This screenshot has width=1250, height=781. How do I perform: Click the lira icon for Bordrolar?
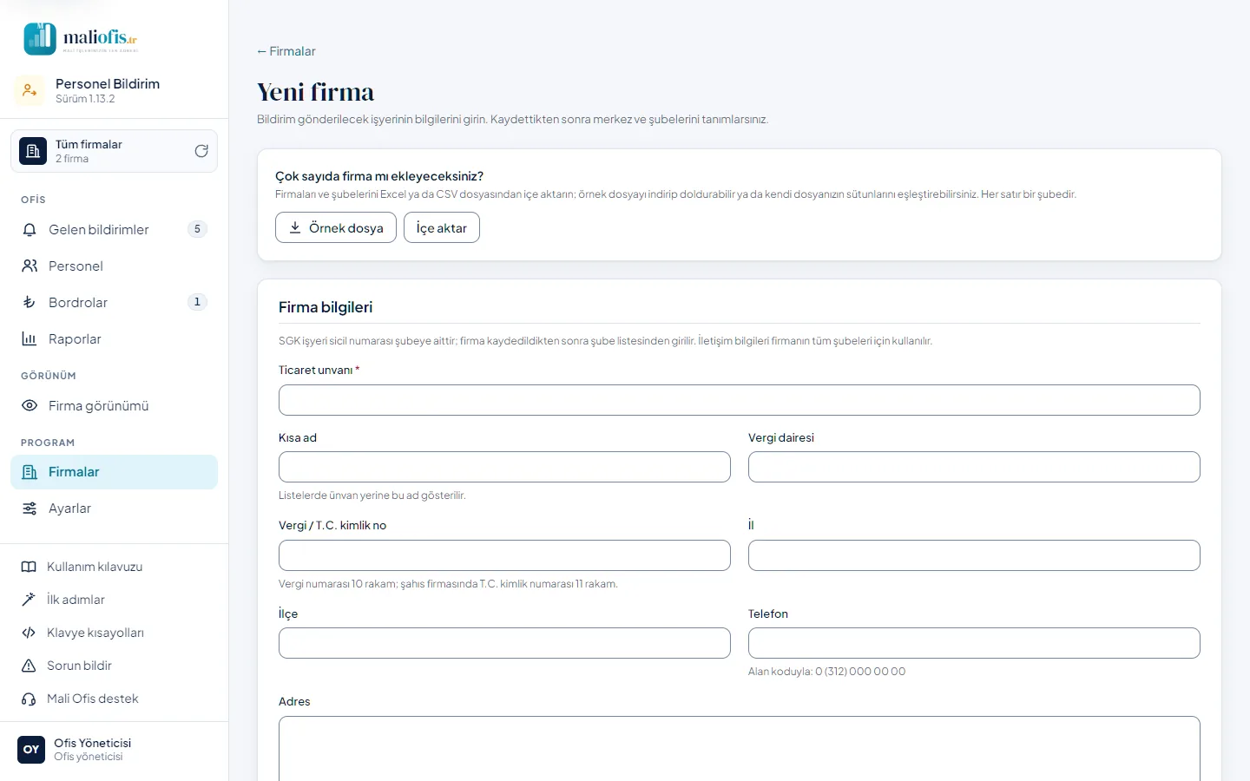pyautogui.click(x=30, y=303)
